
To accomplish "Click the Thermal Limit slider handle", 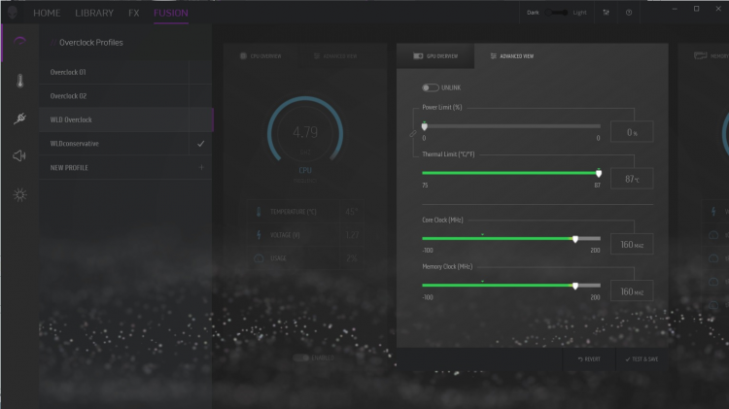I will (599, 173).
